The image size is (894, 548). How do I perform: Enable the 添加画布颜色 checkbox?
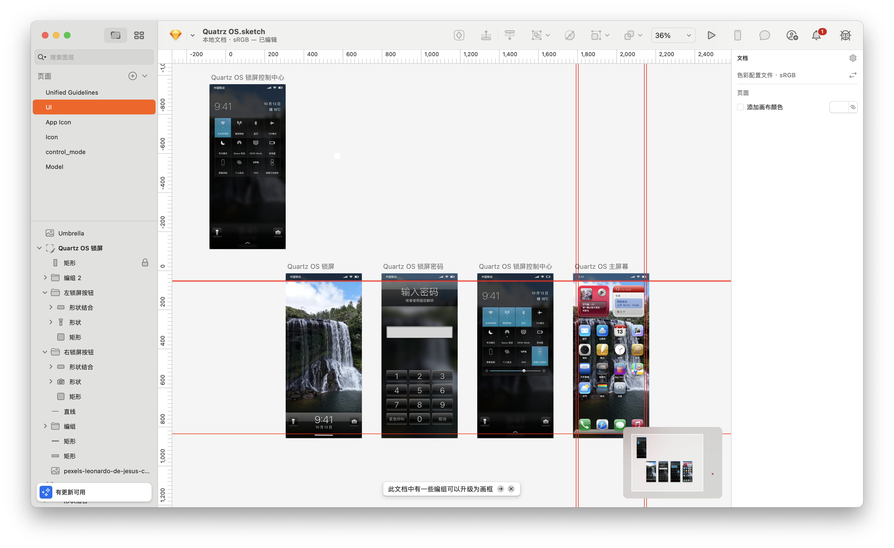[x=740, y=107]
